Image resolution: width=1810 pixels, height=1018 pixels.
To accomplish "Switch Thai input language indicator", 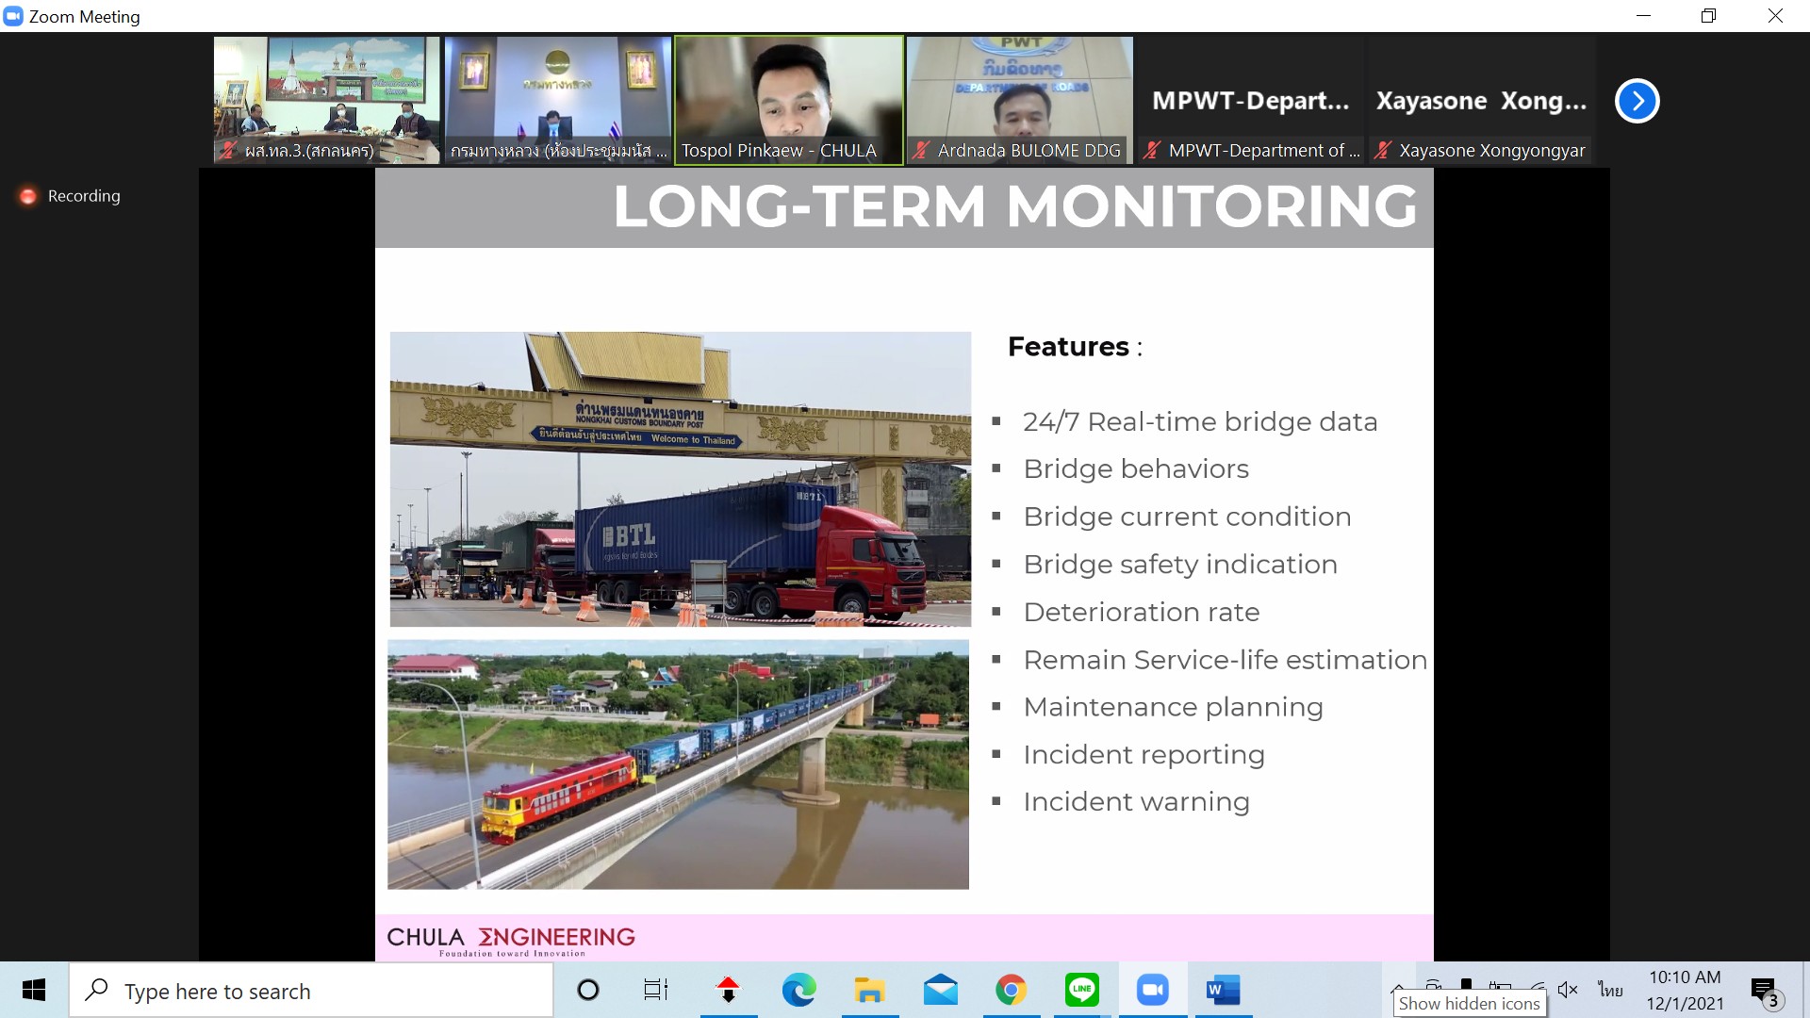I will (x=1610, y=989).
